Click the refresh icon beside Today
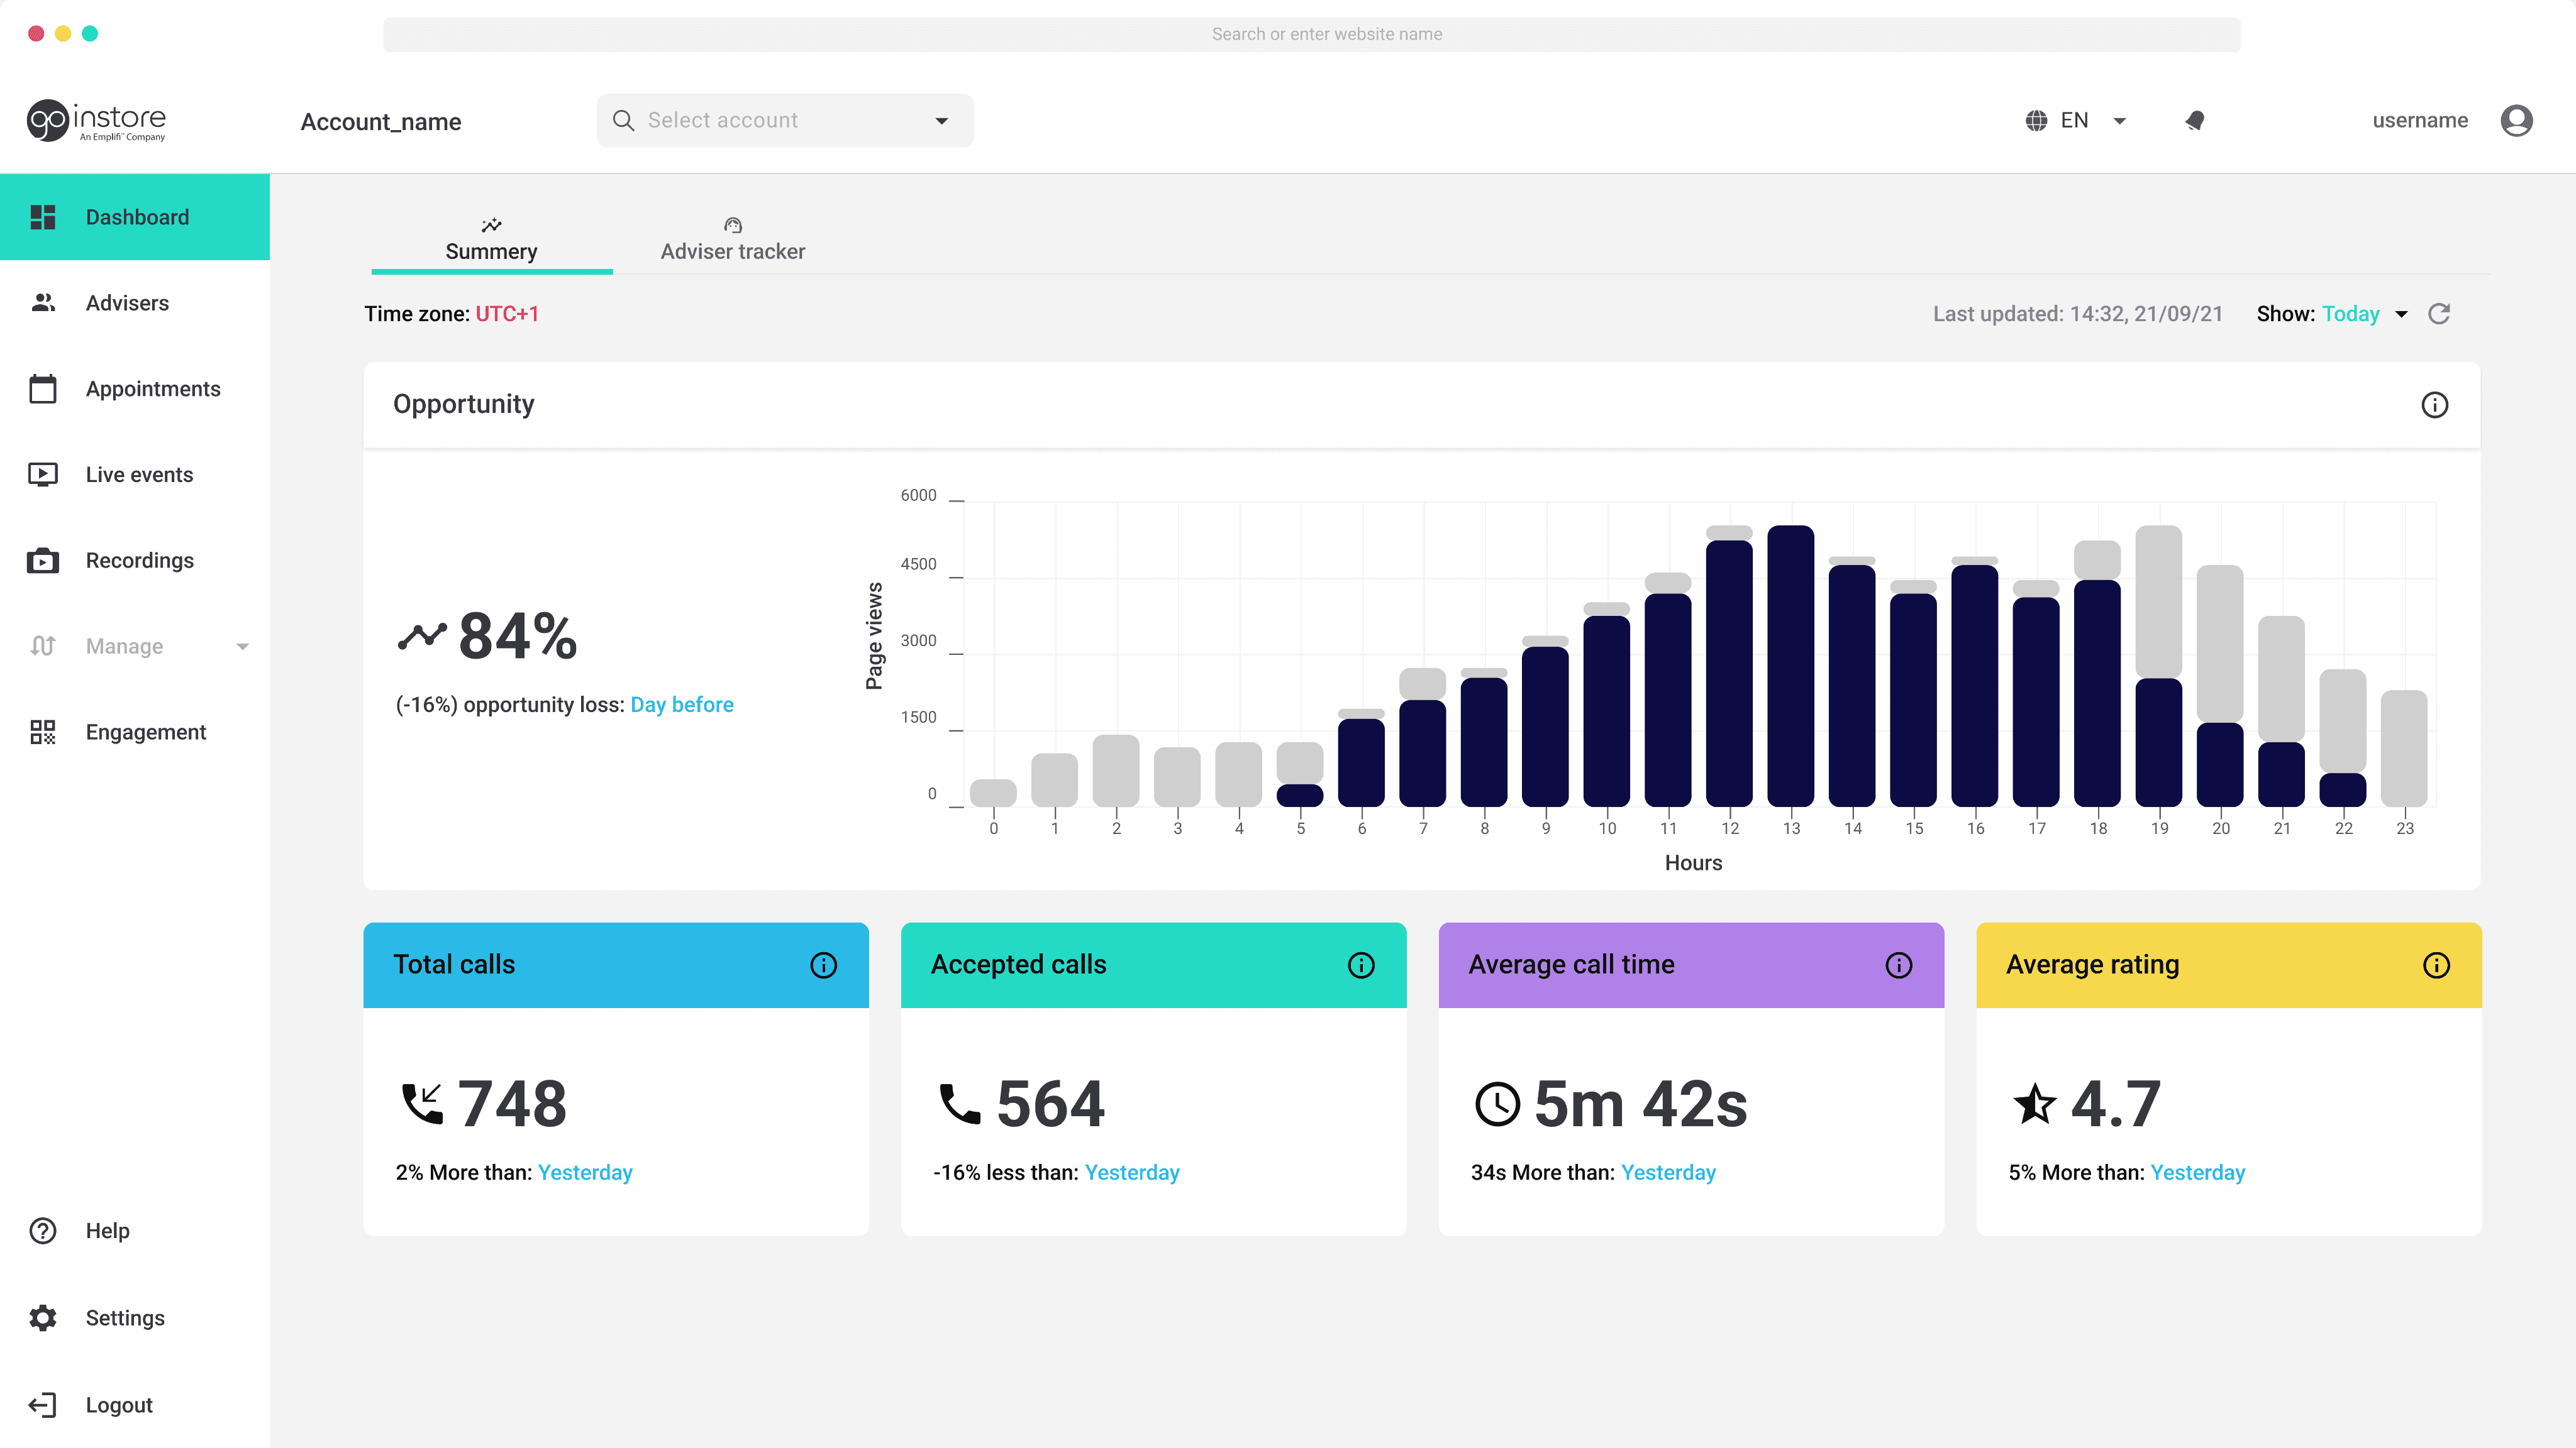The height and width of the screenshot is (1448, 2576). point(2439,314)
